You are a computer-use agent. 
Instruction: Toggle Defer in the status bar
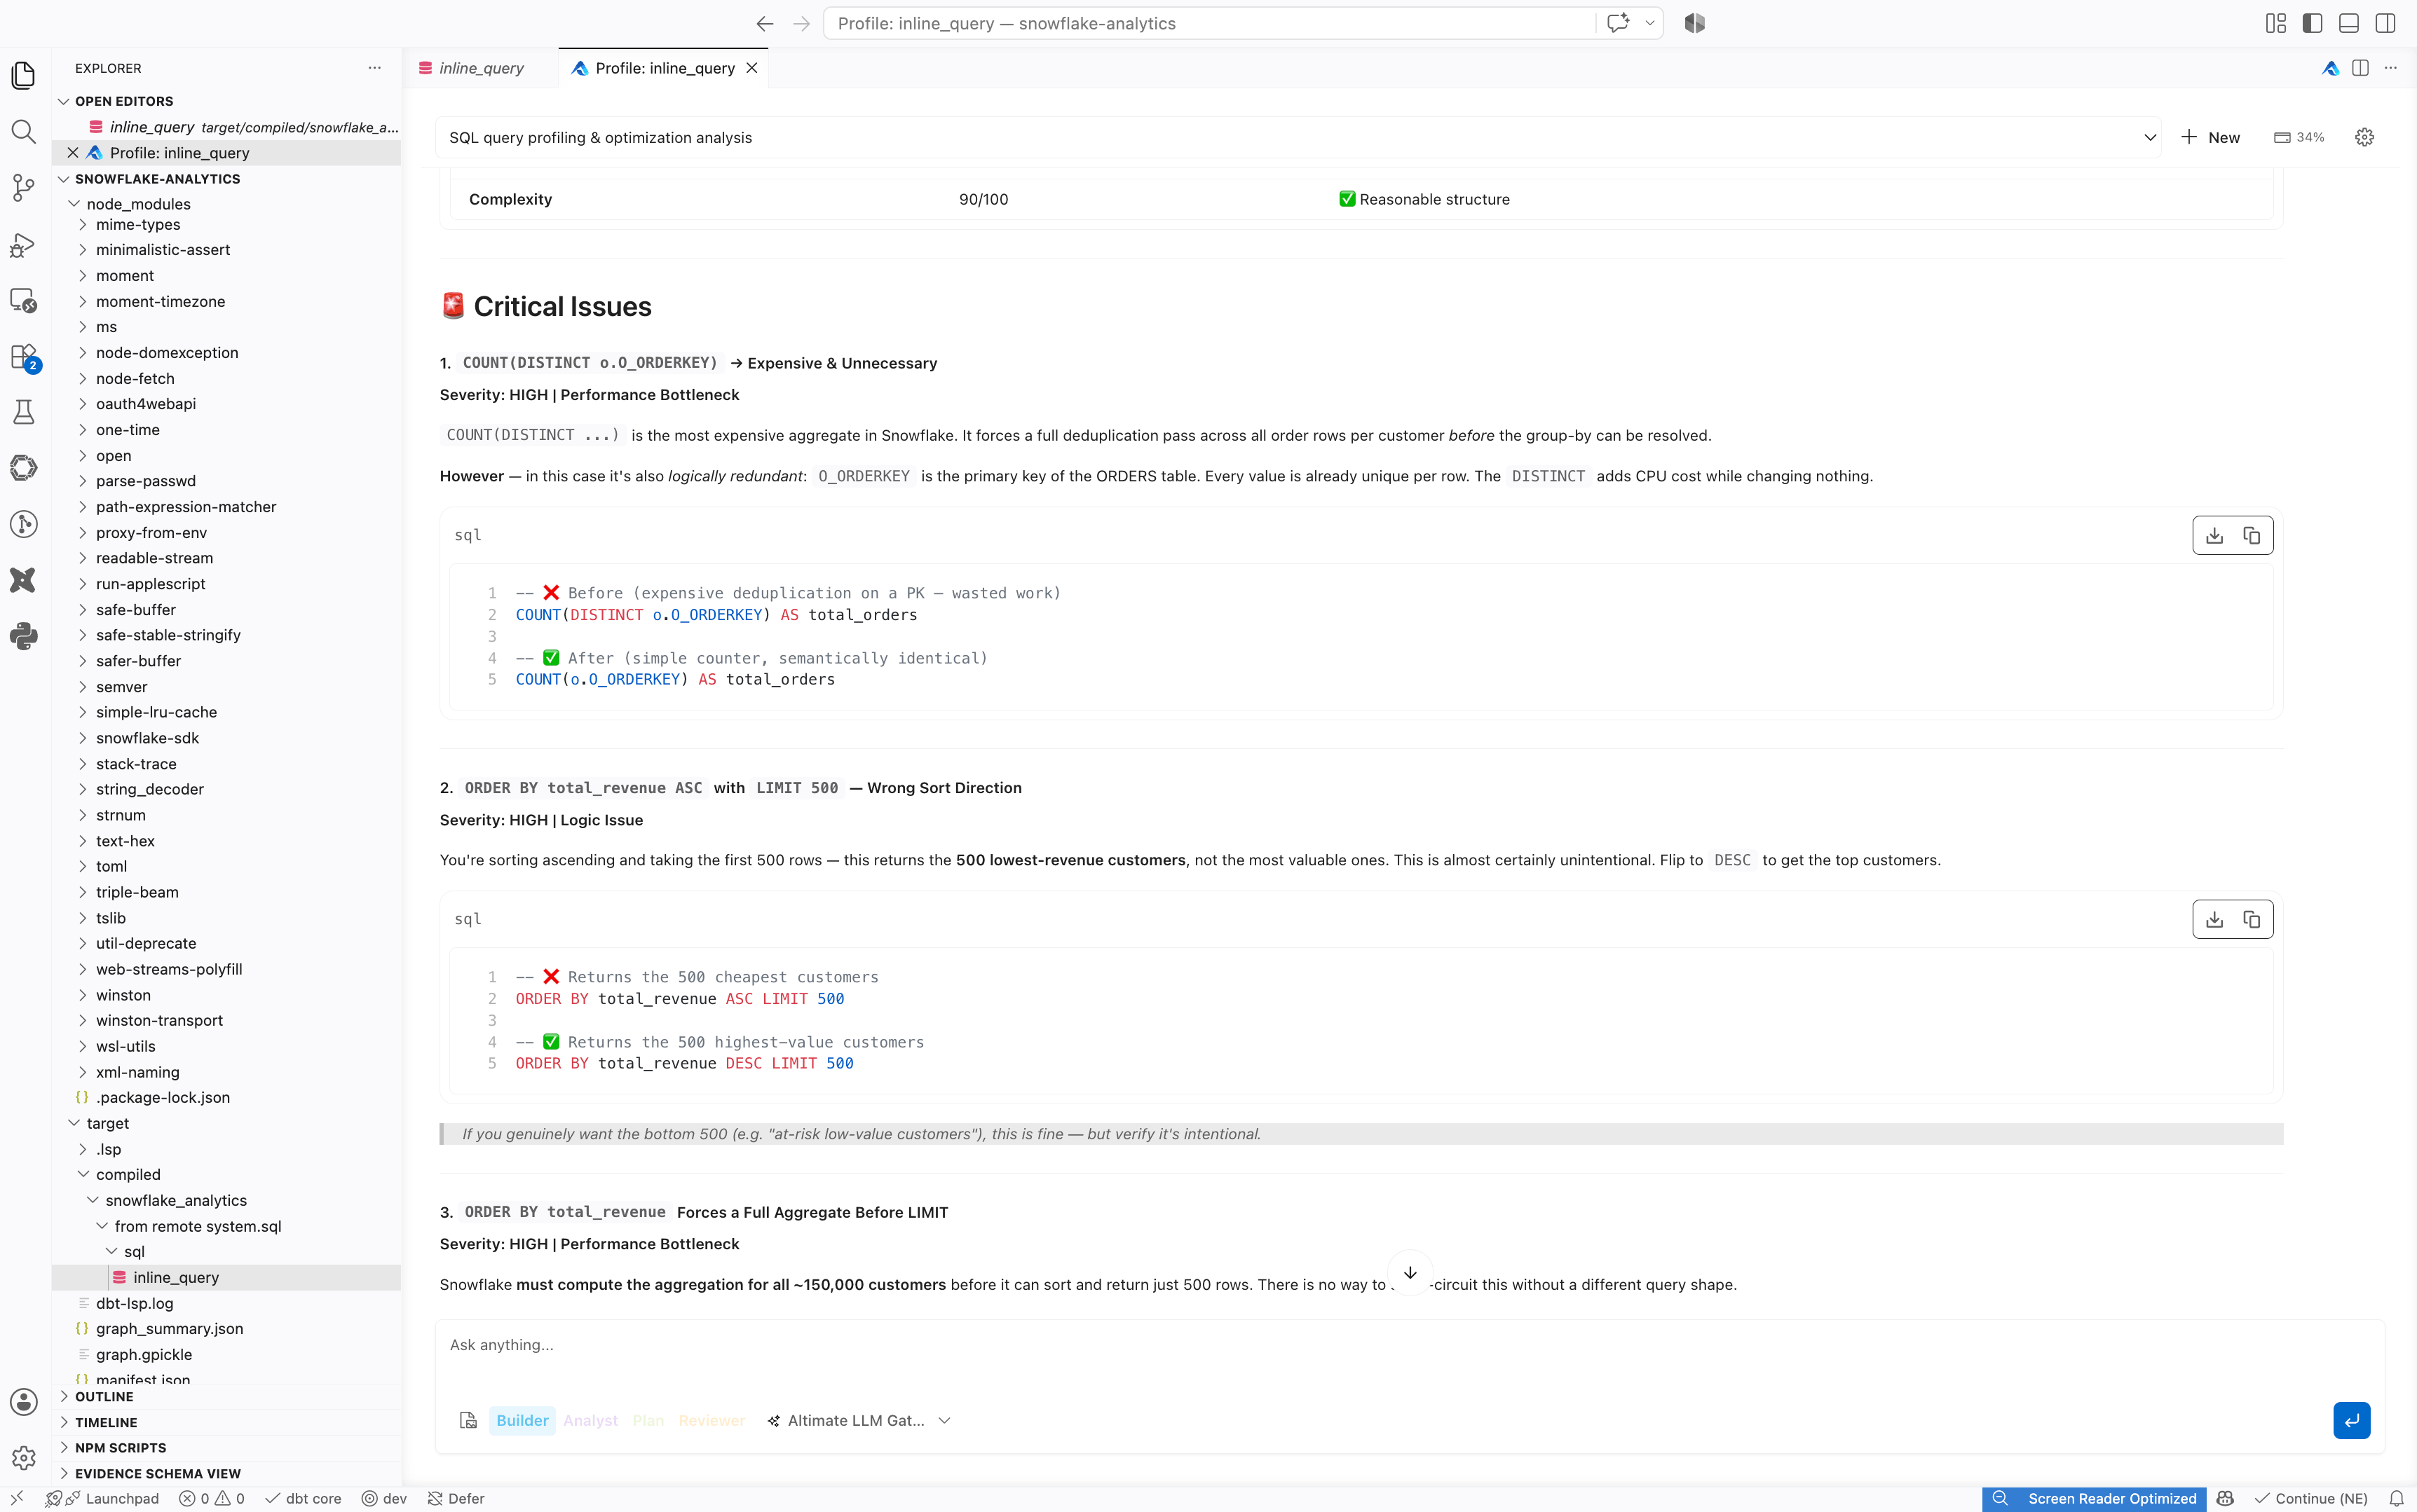pyautogui.click(x=456, y=1498)
